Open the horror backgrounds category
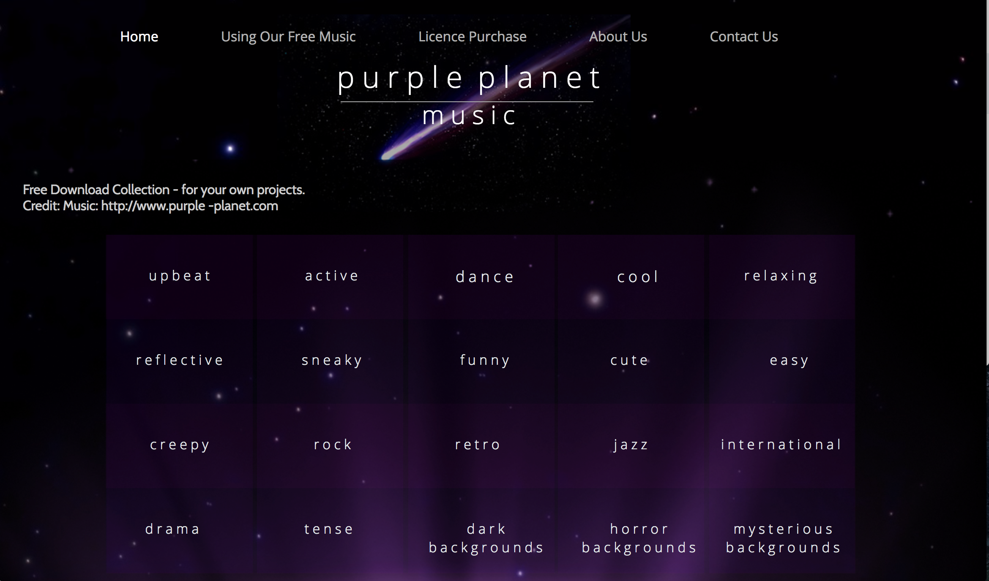The height and width of the screenshot is (581, 989). coord(639,538)
